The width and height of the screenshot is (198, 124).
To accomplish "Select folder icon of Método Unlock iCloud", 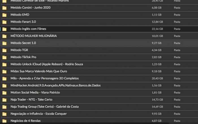I will point(5,65).
